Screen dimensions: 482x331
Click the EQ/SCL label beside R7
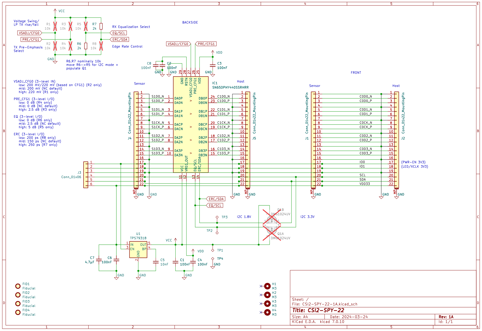(x=118, y=33)
